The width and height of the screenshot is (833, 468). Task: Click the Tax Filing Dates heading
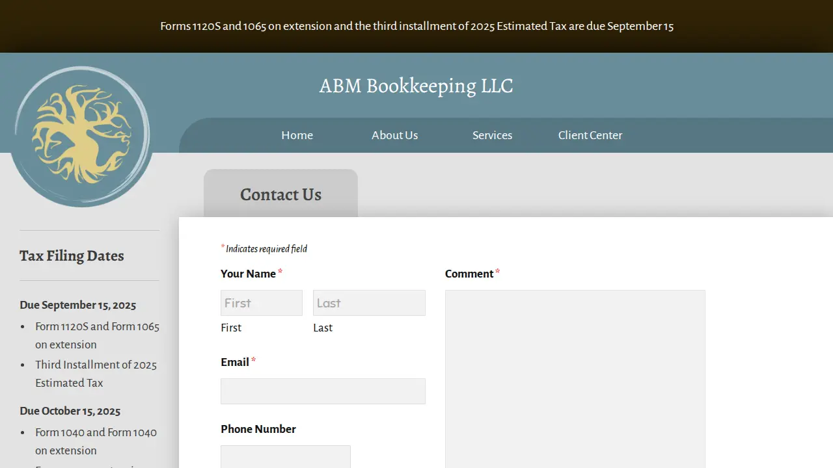click(72, 255)
